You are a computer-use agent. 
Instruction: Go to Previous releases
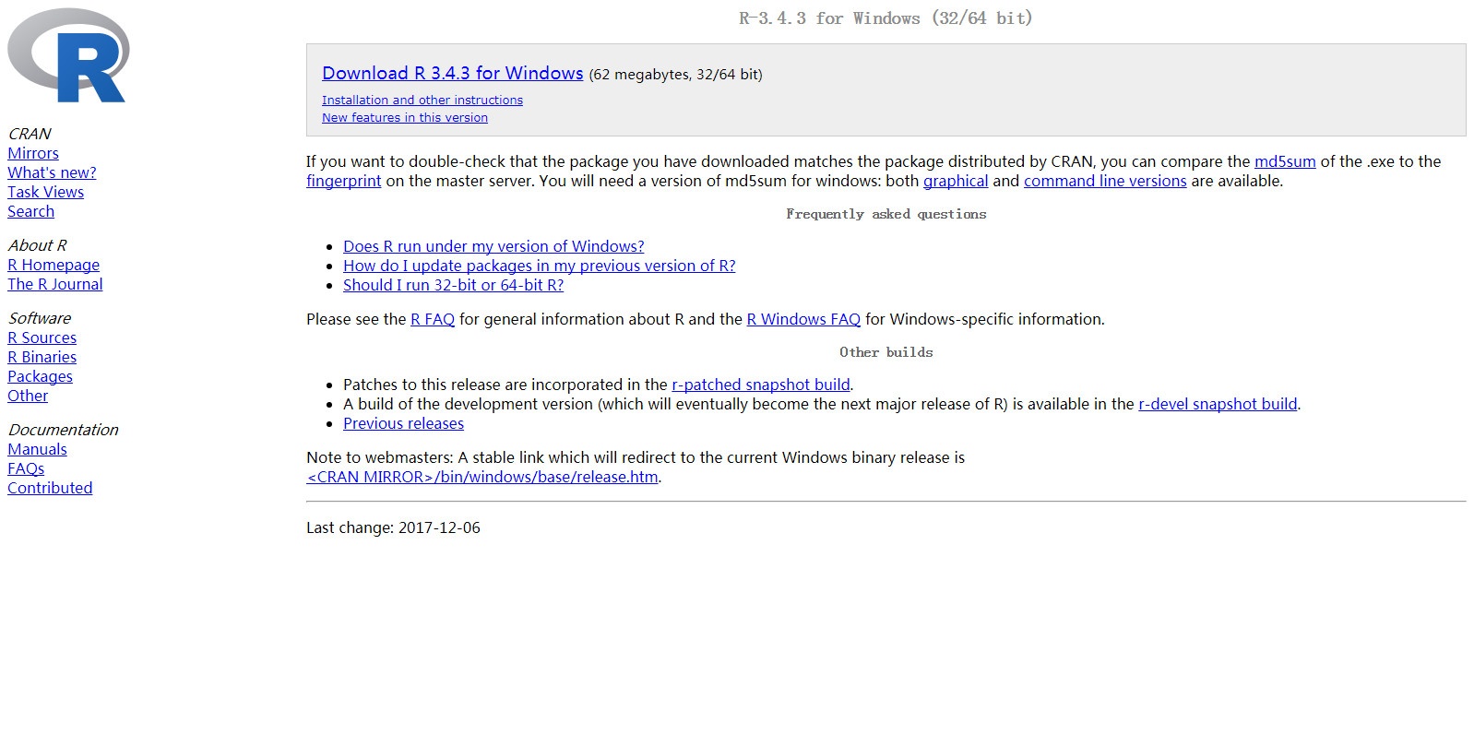403,423
